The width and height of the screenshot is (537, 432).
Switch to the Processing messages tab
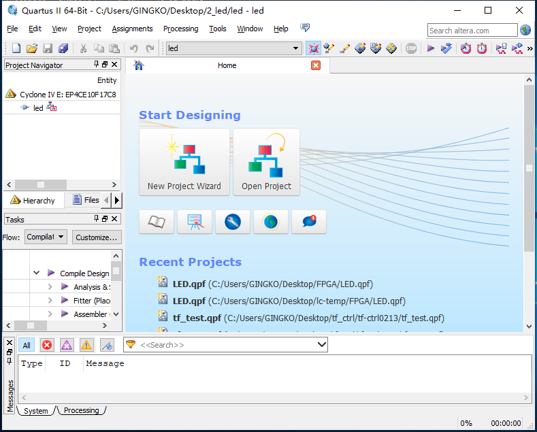point(81,410)
